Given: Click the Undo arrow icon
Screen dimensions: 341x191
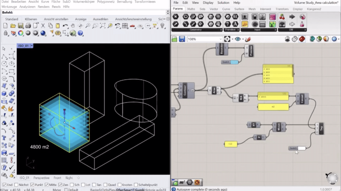Looking at the screenshot, I should click(x=65, y=26).
